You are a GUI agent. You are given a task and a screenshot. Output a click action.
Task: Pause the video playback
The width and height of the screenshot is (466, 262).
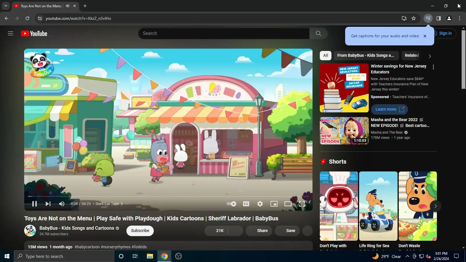34,204
